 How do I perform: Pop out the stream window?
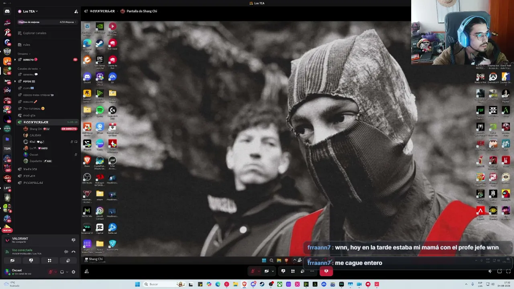(500, 271)
